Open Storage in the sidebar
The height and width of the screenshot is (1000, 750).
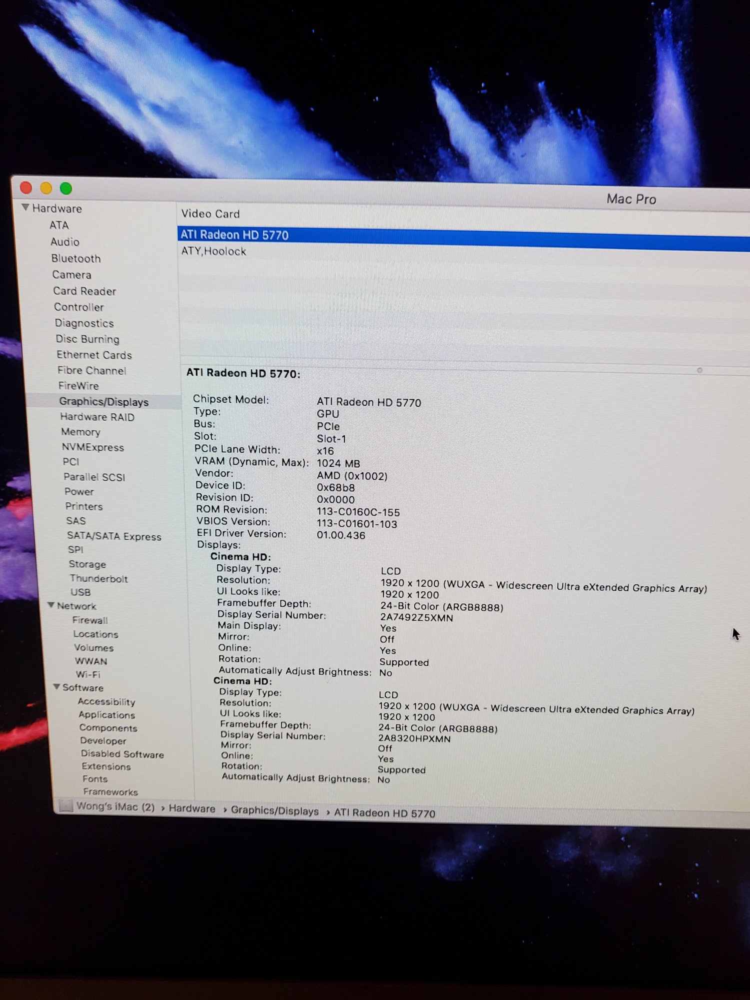point(87,564)
